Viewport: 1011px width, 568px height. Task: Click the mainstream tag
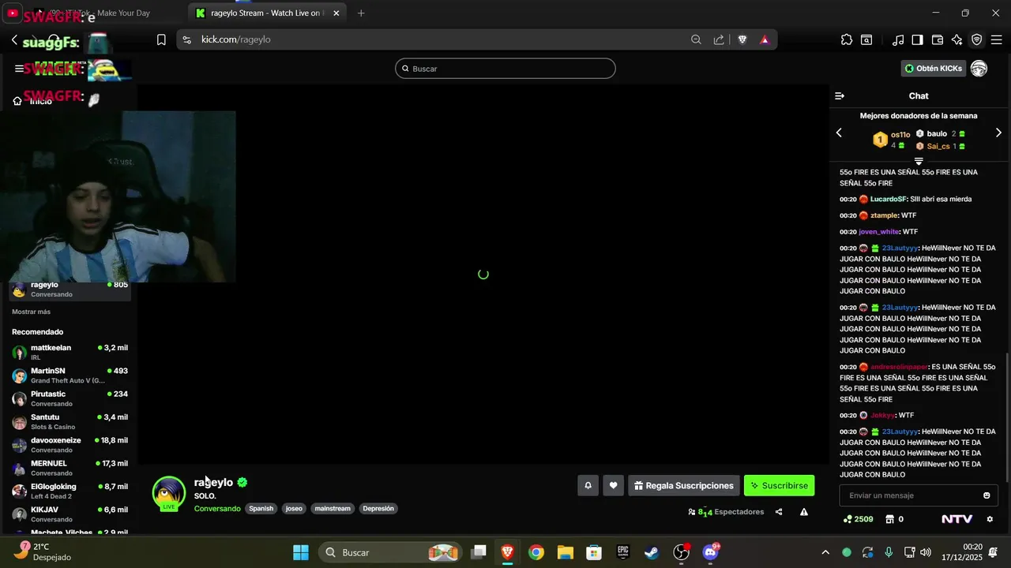coord(333,509)
